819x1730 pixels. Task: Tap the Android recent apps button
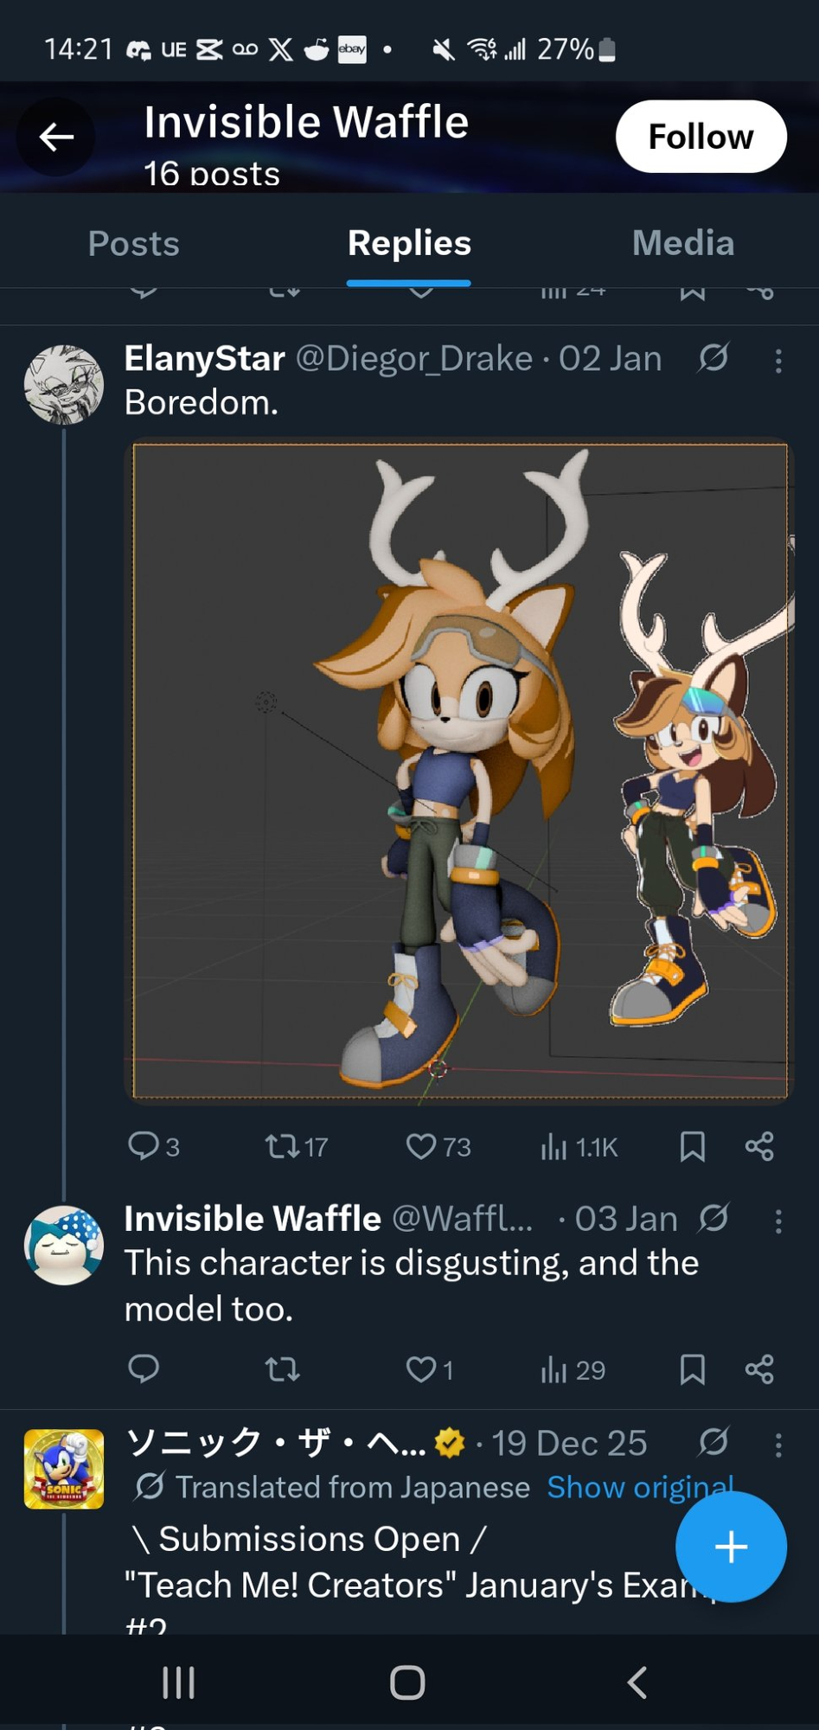pos(178,1682)
